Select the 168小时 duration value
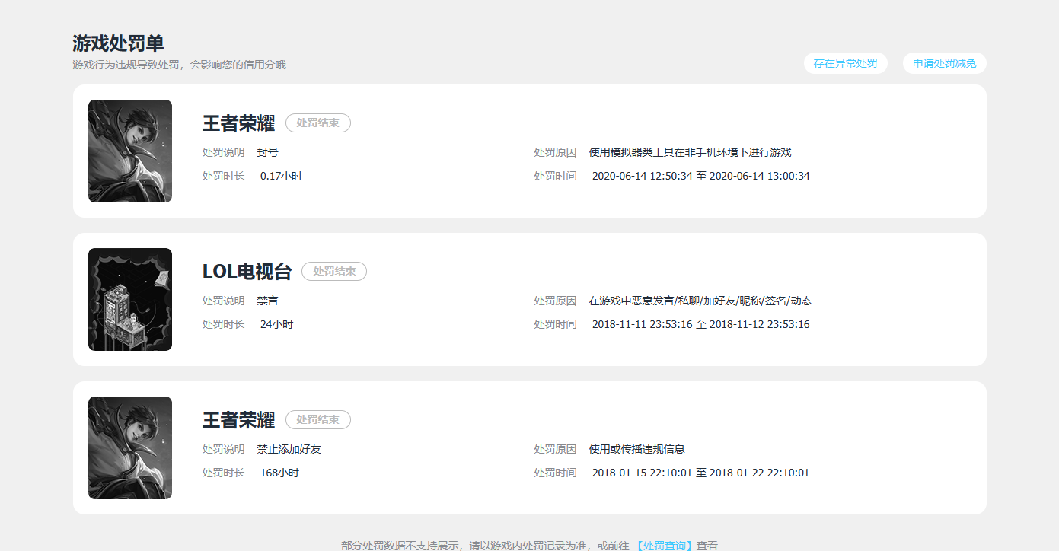 [280, 473]
